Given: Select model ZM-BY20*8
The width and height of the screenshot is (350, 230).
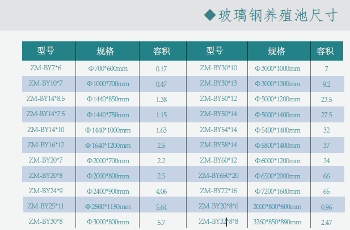Looking at the screenshot, I should click(x=45, y=176).
